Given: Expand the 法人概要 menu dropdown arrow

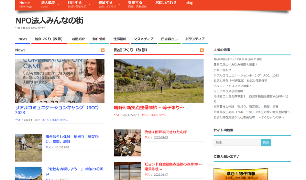Looking at the screenshot, I should [x=59, y=4].
